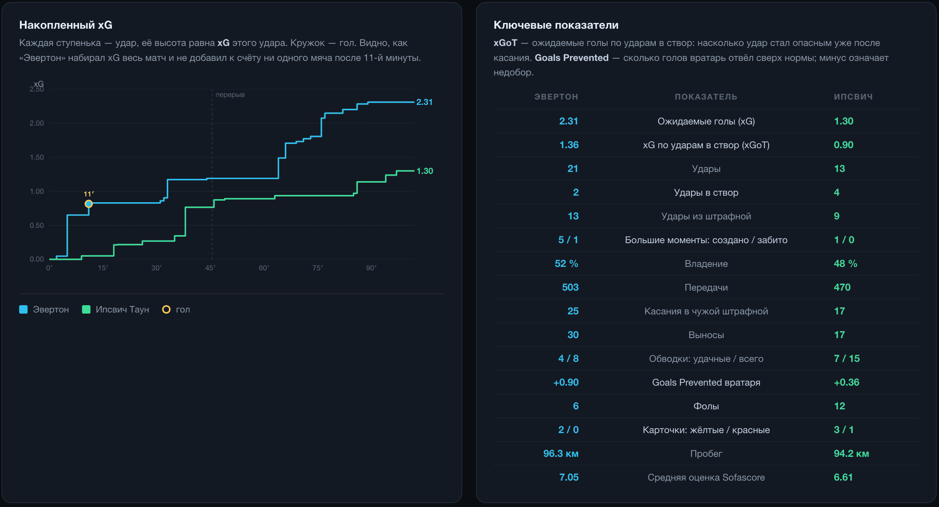Click the 2.31 end label of Everton line

(424, 102)
